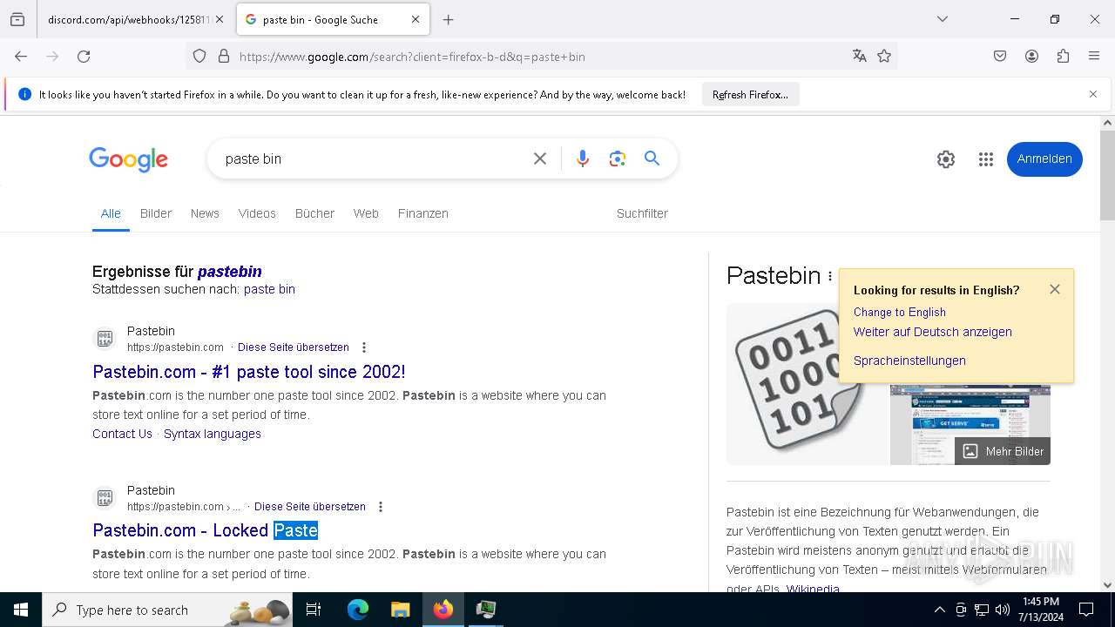Bookmark this page with the star icon

tap(884, 57)
